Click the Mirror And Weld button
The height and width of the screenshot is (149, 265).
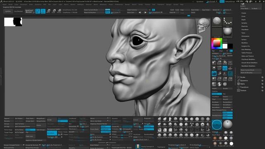click(x=100, y=121)
